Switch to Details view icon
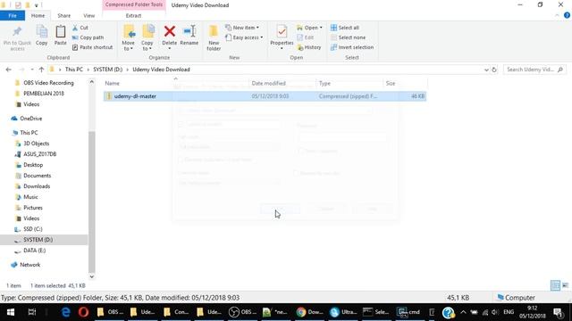Image resolution: width=572 pixels, height=321 pixels. coord(555,285)
